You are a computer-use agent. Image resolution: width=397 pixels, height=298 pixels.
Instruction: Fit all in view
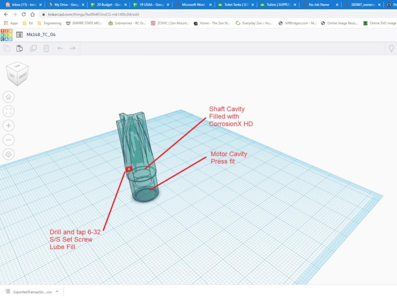tap(9, 111)
